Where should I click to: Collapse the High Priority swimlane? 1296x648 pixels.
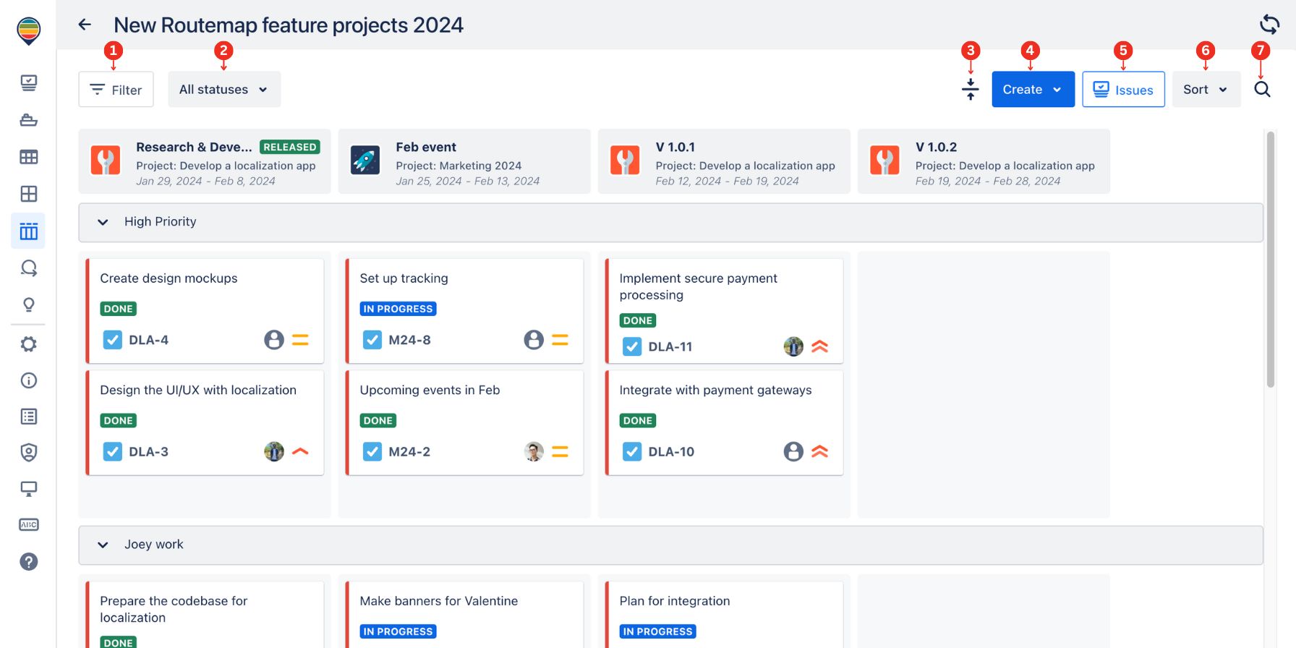(103, 222)
